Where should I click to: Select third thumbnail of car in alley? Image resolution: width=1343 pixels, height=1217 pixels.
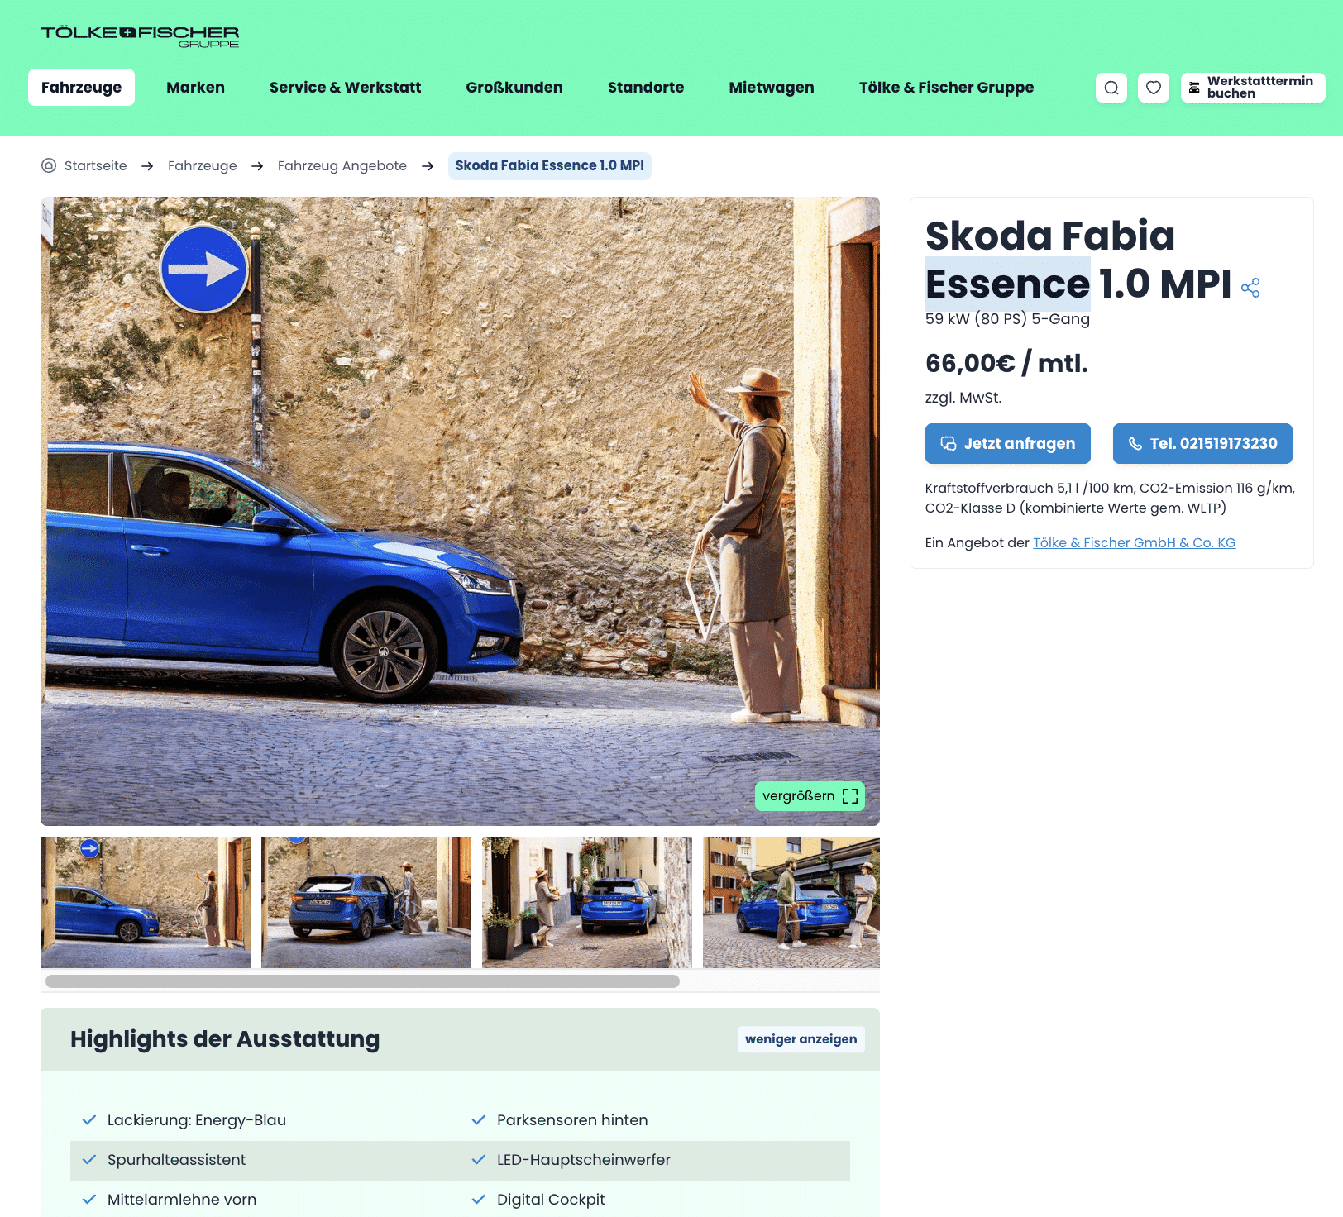point(587,903)
